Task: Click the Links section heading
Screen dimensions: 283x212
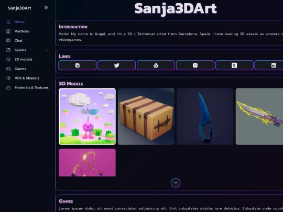Action: [64, 56]
